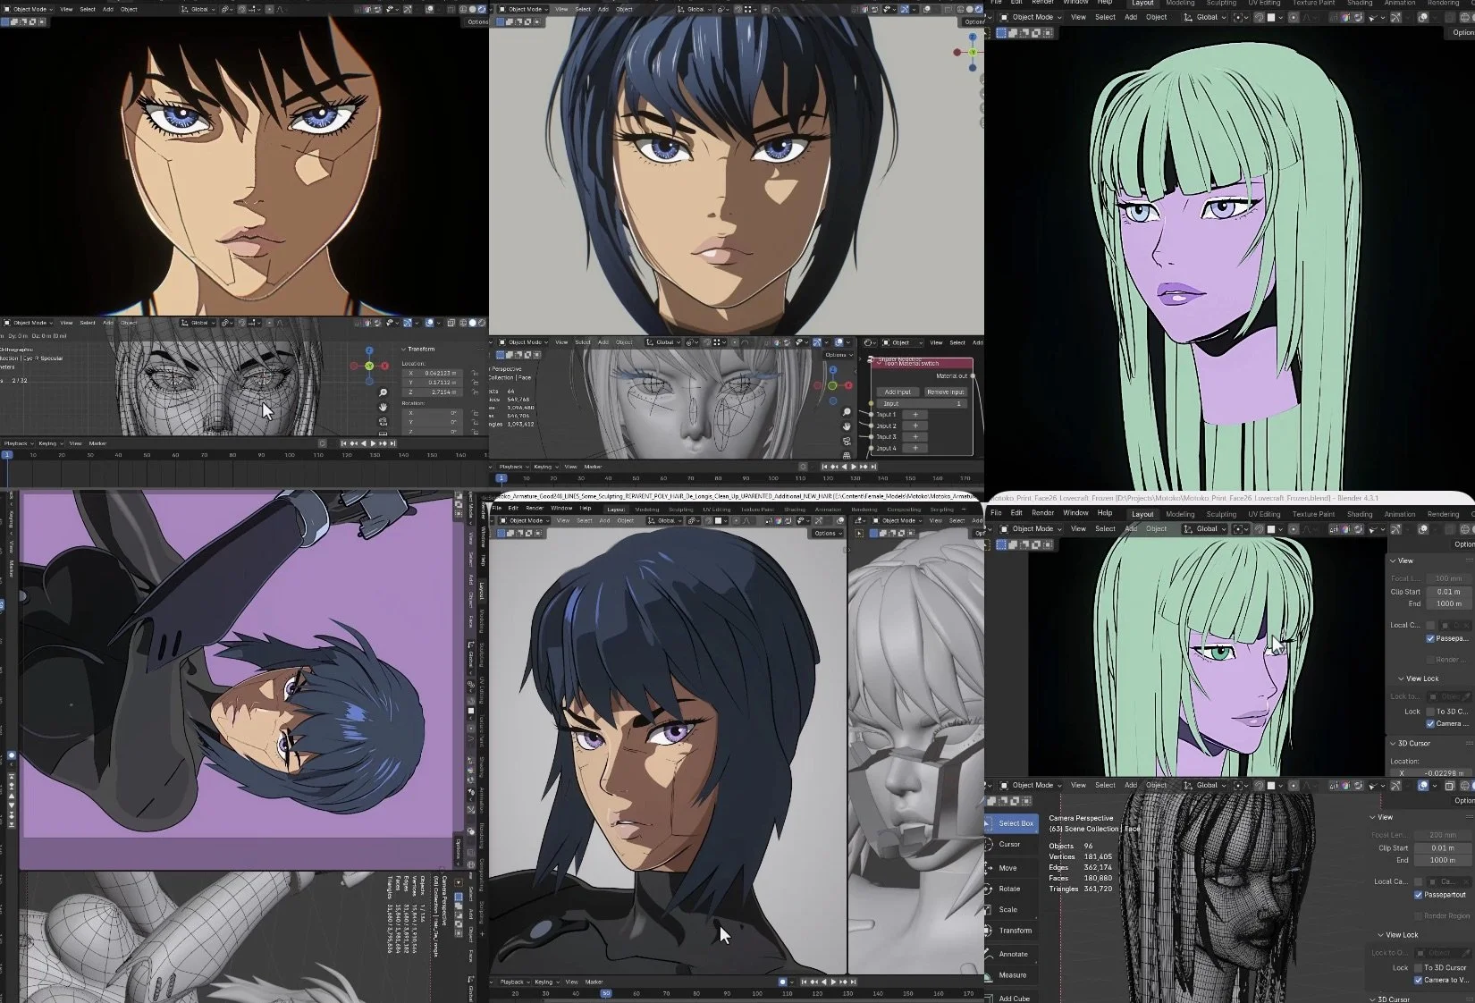
Task: Pick the Rotate tool
Action: tap(1009, 889)
